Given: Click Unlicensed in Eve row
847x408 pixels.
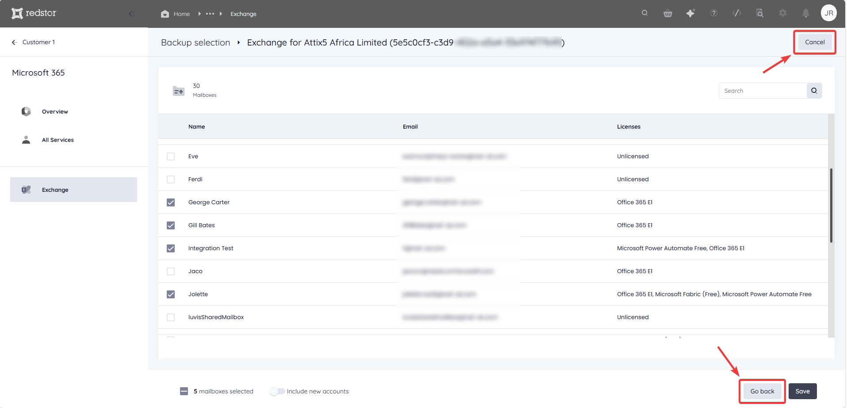Looking at the screenshot, I should point(633,156).
